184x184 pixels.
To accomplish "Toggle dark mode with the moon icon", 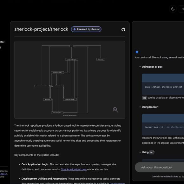I will pos(173,9).
